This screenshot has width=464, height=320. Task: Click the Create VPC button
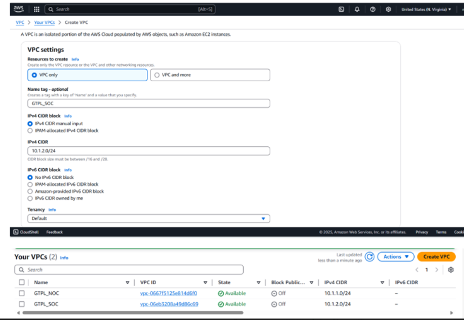coord(436,257)
